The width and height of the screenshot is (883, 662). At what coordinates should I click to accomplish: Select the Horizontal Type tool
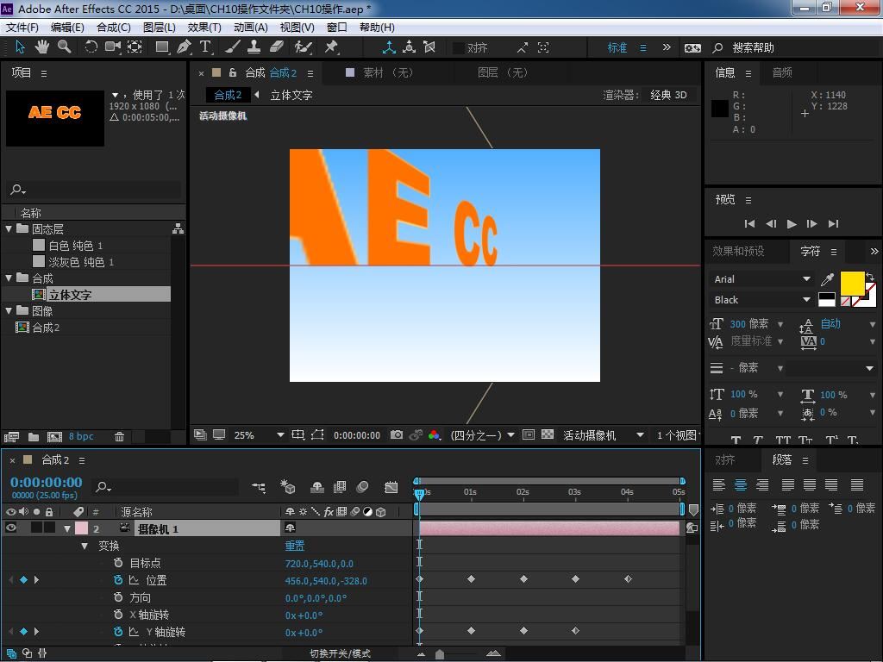(x=205, y=47)
